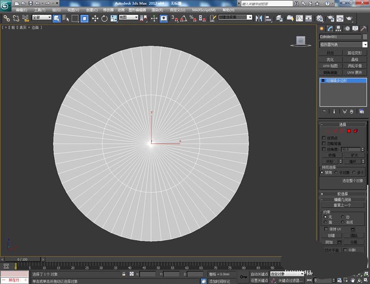Select the 边 constraint radio button
The height and width of the screenshot is (284, 370).
pos(343,216)
